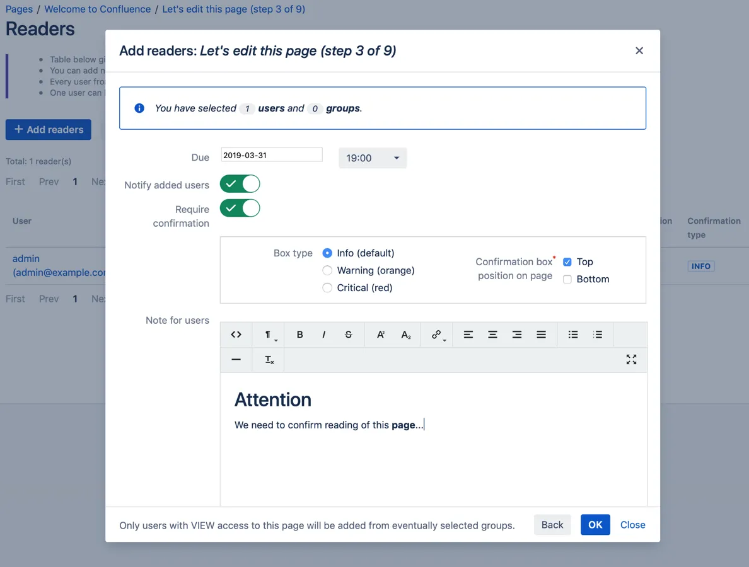
Task: Click the Close link in dialog footer
Action: (633, 525)
